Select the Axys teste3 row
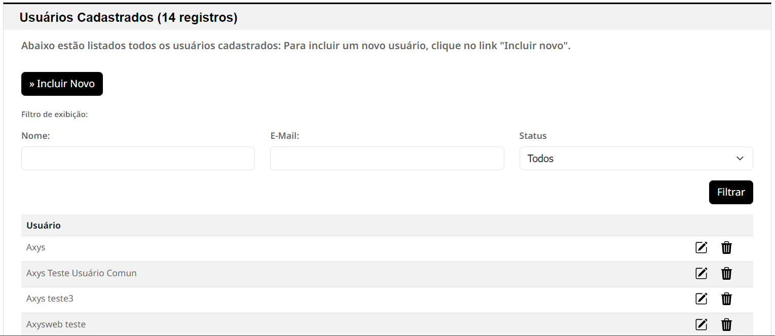Viewport: 775px width, 336px height. click(387, 300)
